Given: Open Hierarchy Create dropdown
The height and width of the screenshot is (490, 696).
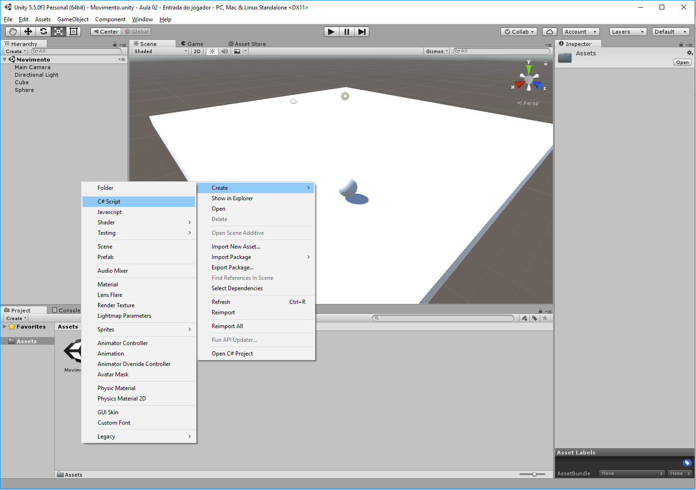Looking at the screenshot, I should (x=16, y=51).
